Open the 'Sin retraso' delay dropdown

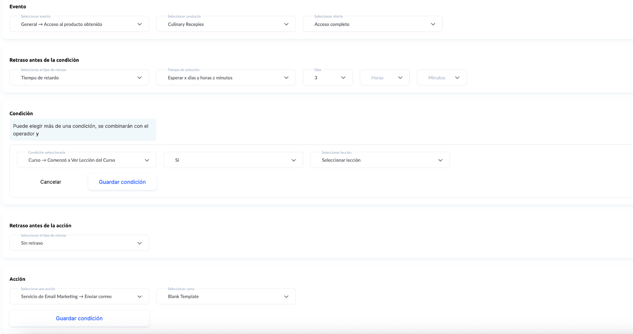(x=79, y=243)
